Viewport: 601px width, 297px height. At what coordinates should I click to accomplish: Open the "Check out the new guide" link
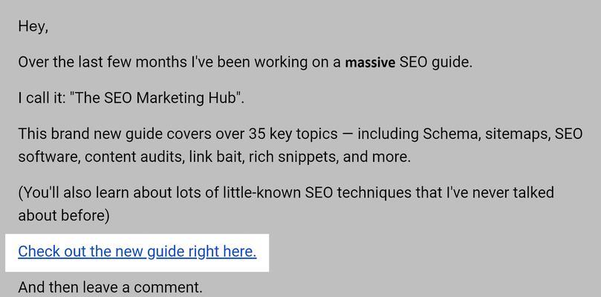(137, 252)
